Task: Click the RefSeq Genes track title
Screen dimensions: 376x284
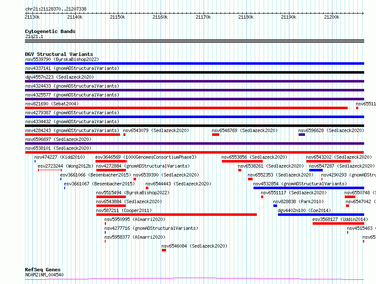Action: [43, 270]
